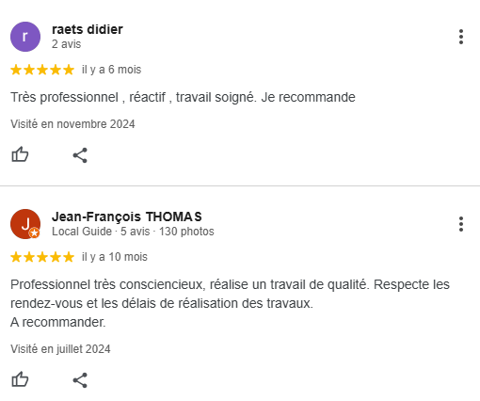Open raets didier's purple avatar
Image resolution: width=480 pixels, height=401 pixels.
25,37
